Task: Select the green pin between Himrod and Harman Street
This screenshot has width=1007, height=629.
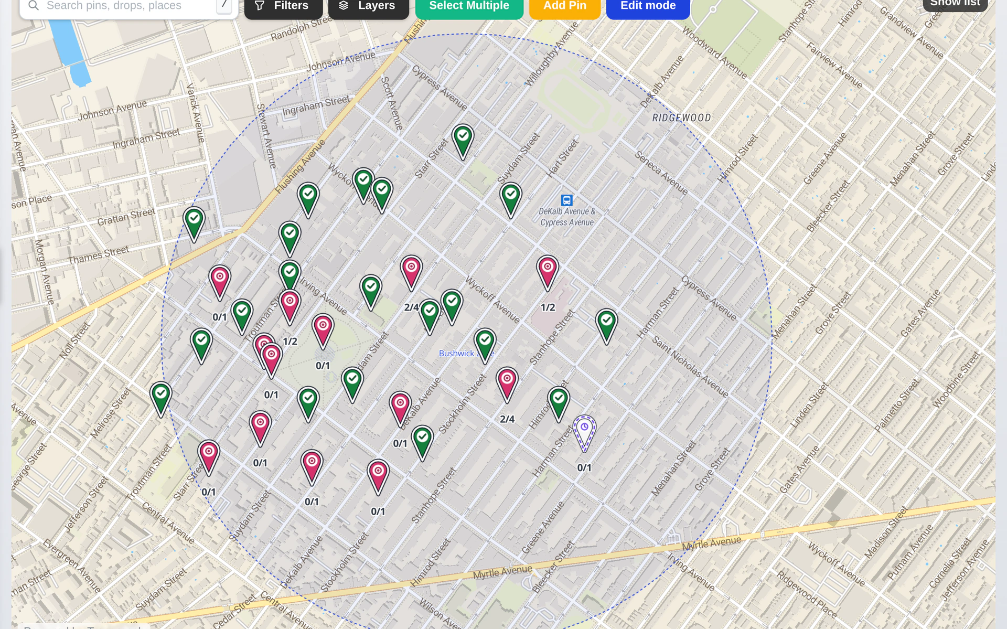Action: 559,404
